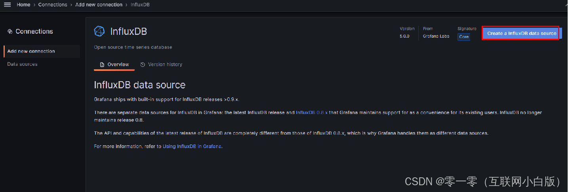Select Add new connection in sidebar
The width and height of the screenshot is (568, 192).
pos(42,51)
